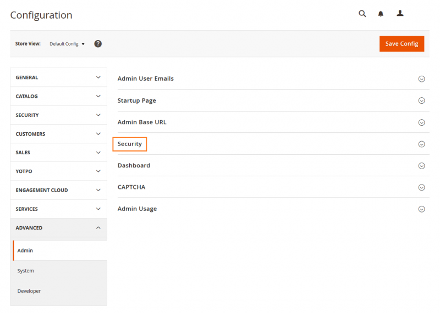Click the SALES tab label
This screenshot has height=313, width=440.
pyautogui.click(x=23, y=153)
